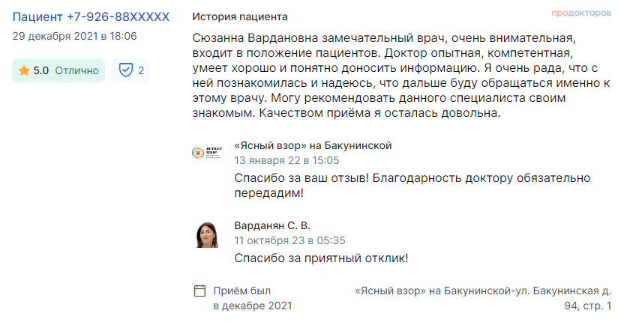Select the 5.0 Отлично rating badge

click(58, 70)
